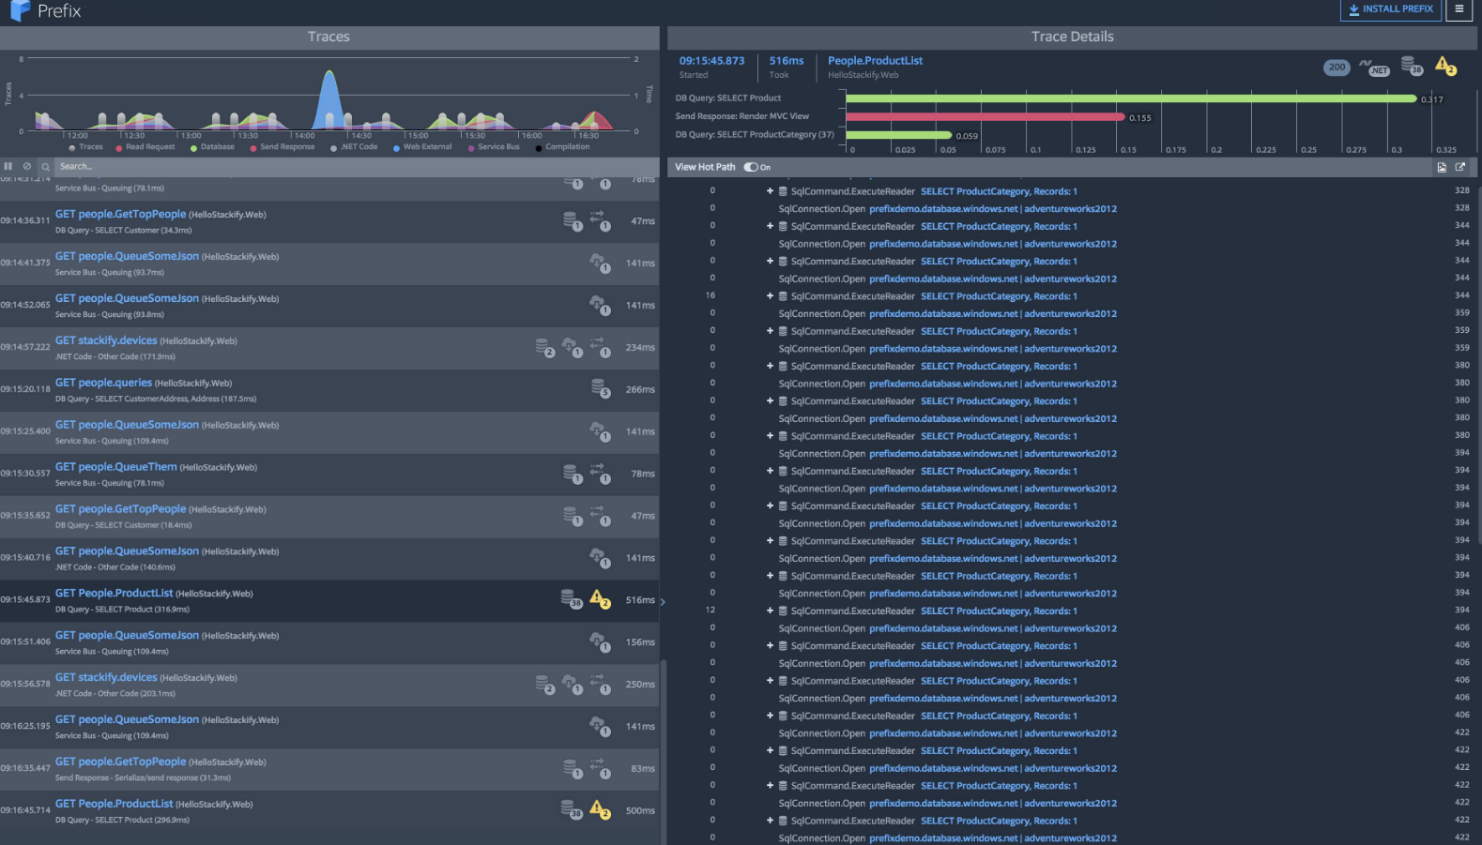Toggle Read Request series in legend

click(145, 147)
